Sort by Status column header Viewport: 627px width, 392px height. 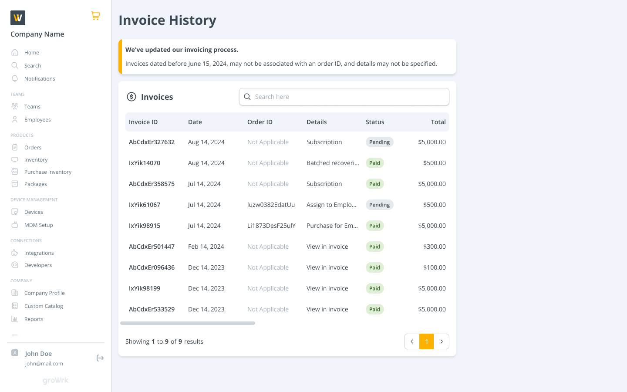375,122
